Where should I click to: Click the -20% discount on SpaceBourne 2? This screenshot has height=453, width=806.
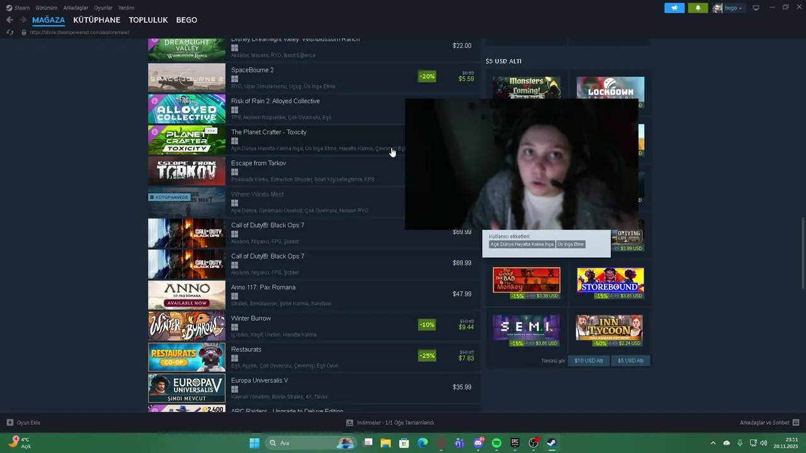[x=427, y=77]
